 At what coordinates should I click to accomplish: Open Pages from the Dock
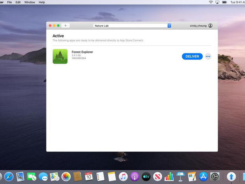pyautogui.click(x=192, y=177)
